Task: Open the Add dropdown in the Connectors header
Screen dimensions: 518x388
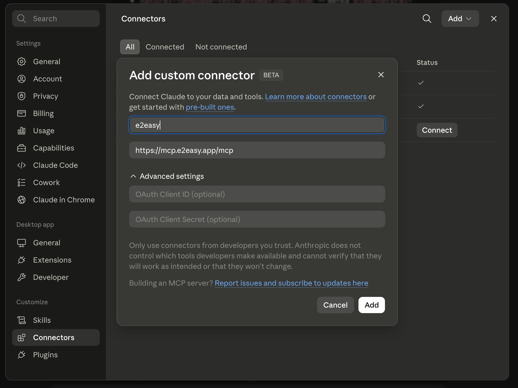Action: point(460,19)
